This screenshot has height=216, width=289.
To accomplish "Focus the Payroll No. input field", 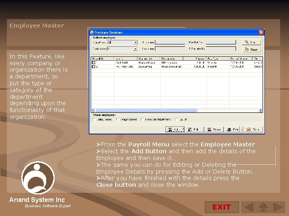I will (221, 42).
